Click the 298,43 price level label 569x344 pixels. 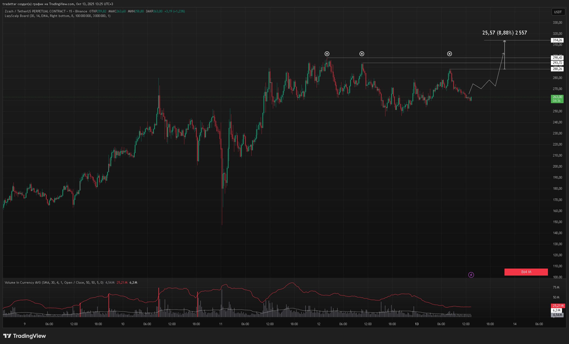point(557,58)
